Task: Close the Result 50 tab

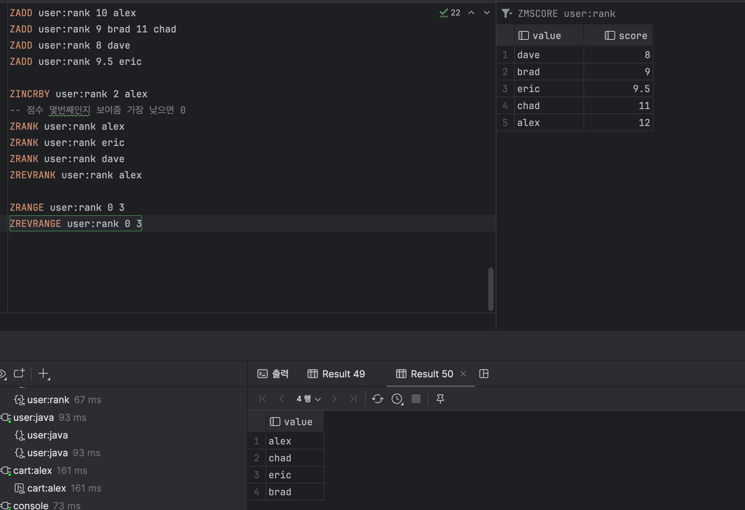Action: pos(463,374)
